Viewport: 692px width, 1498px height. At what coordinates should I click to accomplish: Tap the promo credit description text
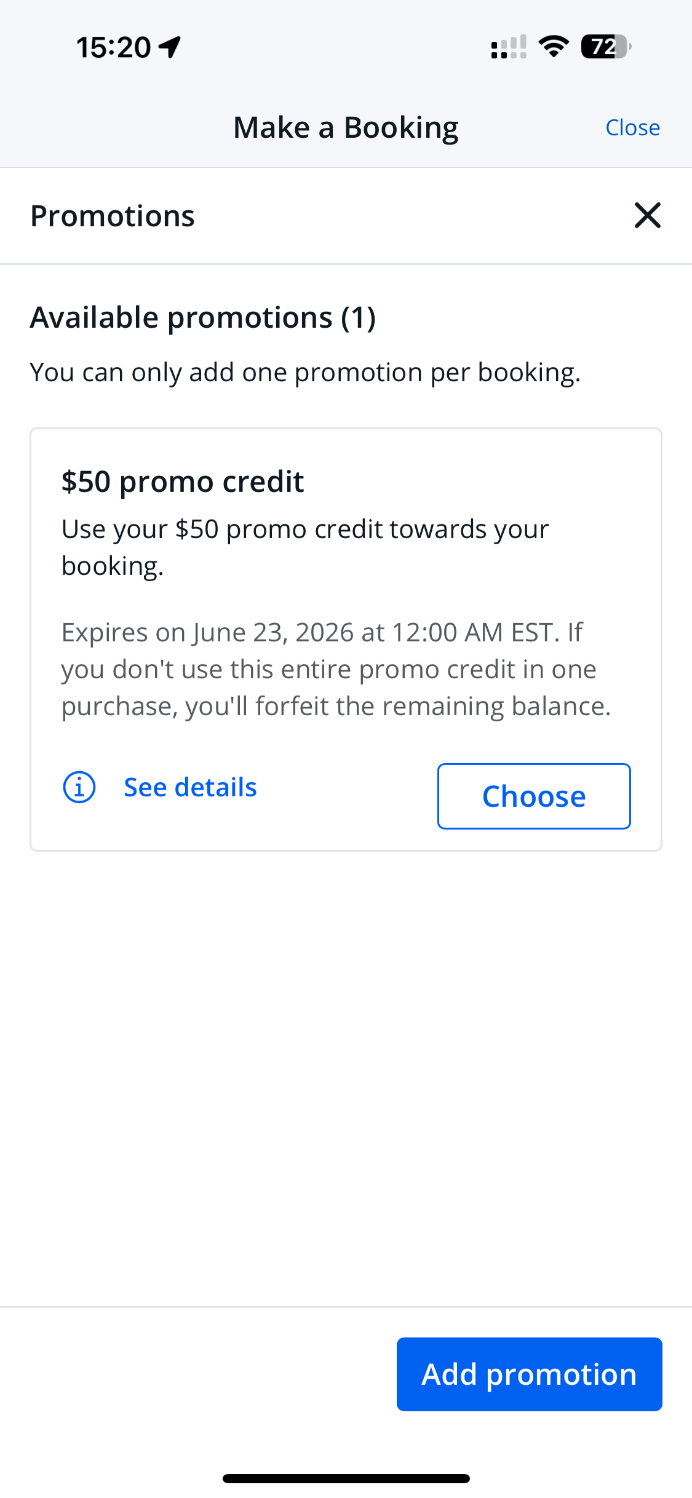point(305,547)
